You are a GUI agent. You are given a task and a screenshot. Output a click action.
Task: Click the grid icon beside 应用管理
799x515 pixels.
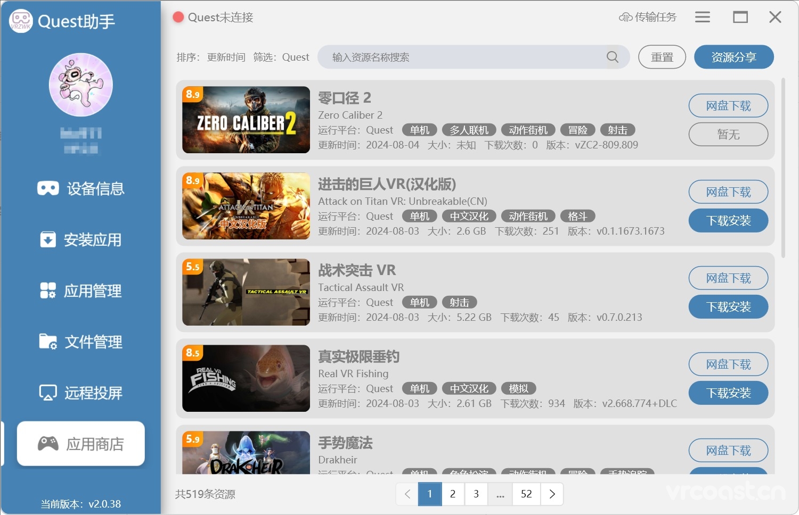point(48,290)
